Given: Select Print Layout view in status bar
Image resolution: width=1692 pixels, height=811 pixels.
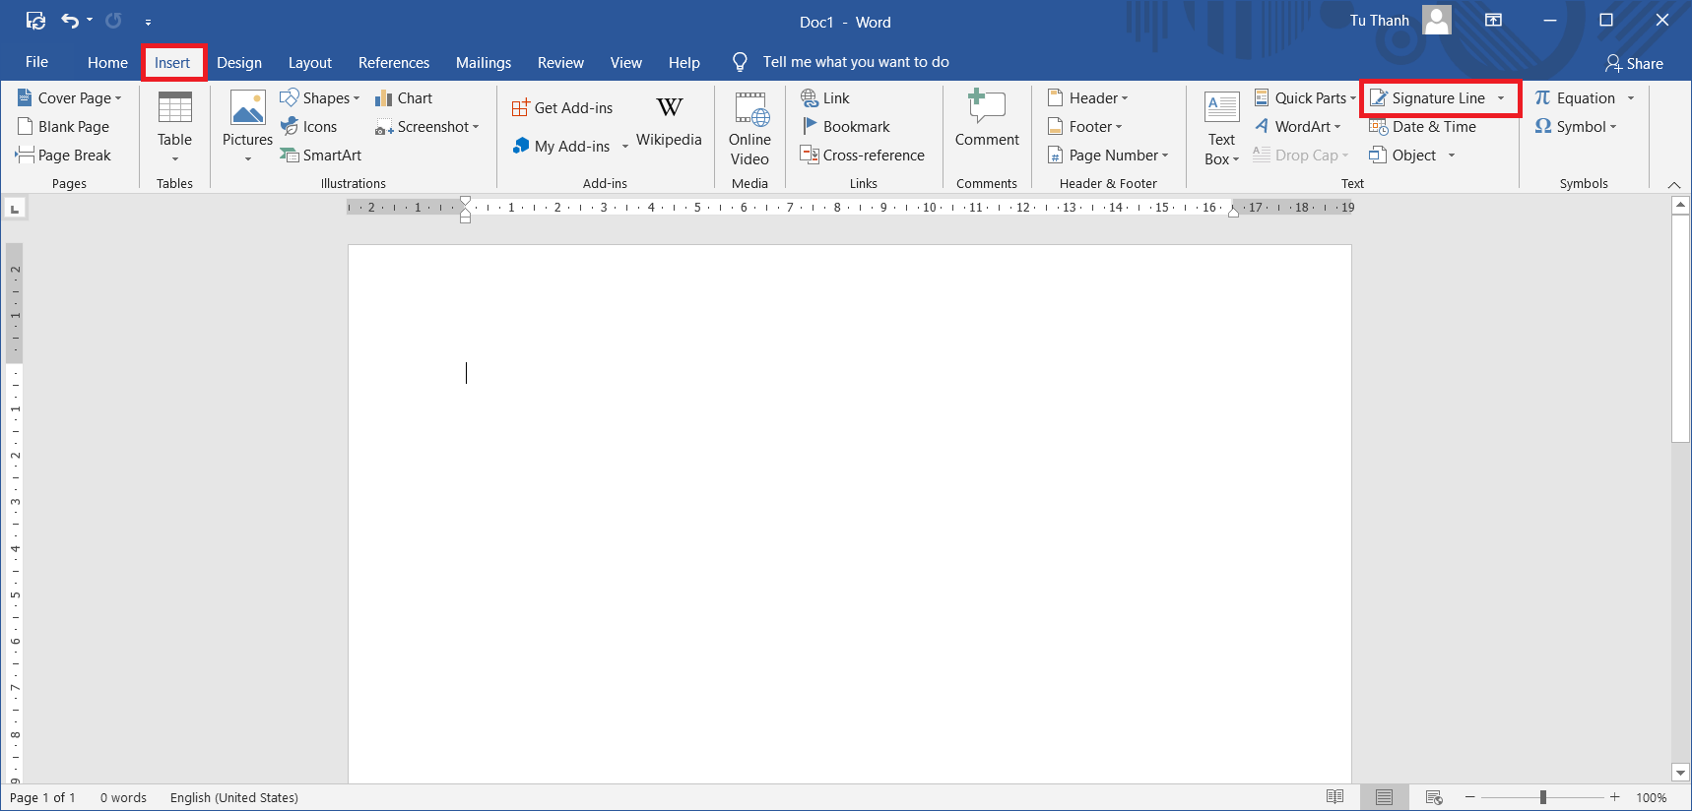Looking at the screenshot, I should 1384,797.
